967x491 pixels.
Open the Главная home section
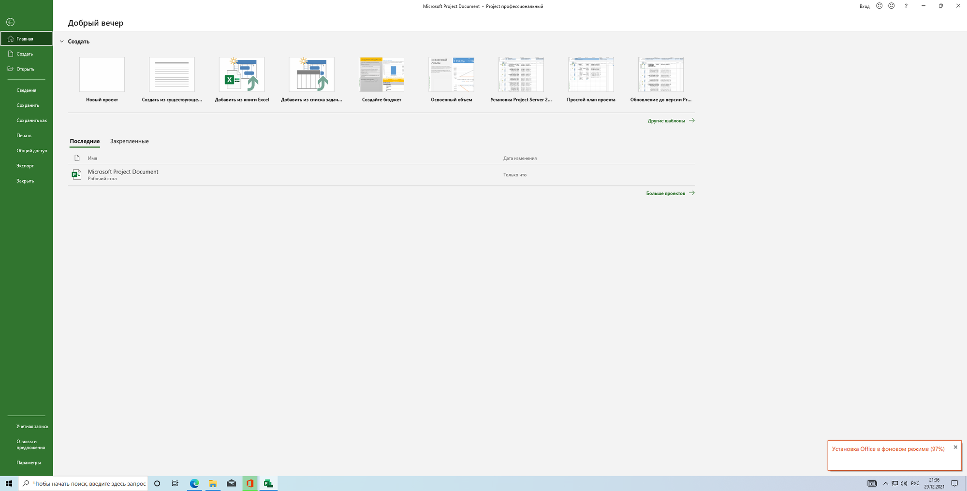click(x=27, y=39)
